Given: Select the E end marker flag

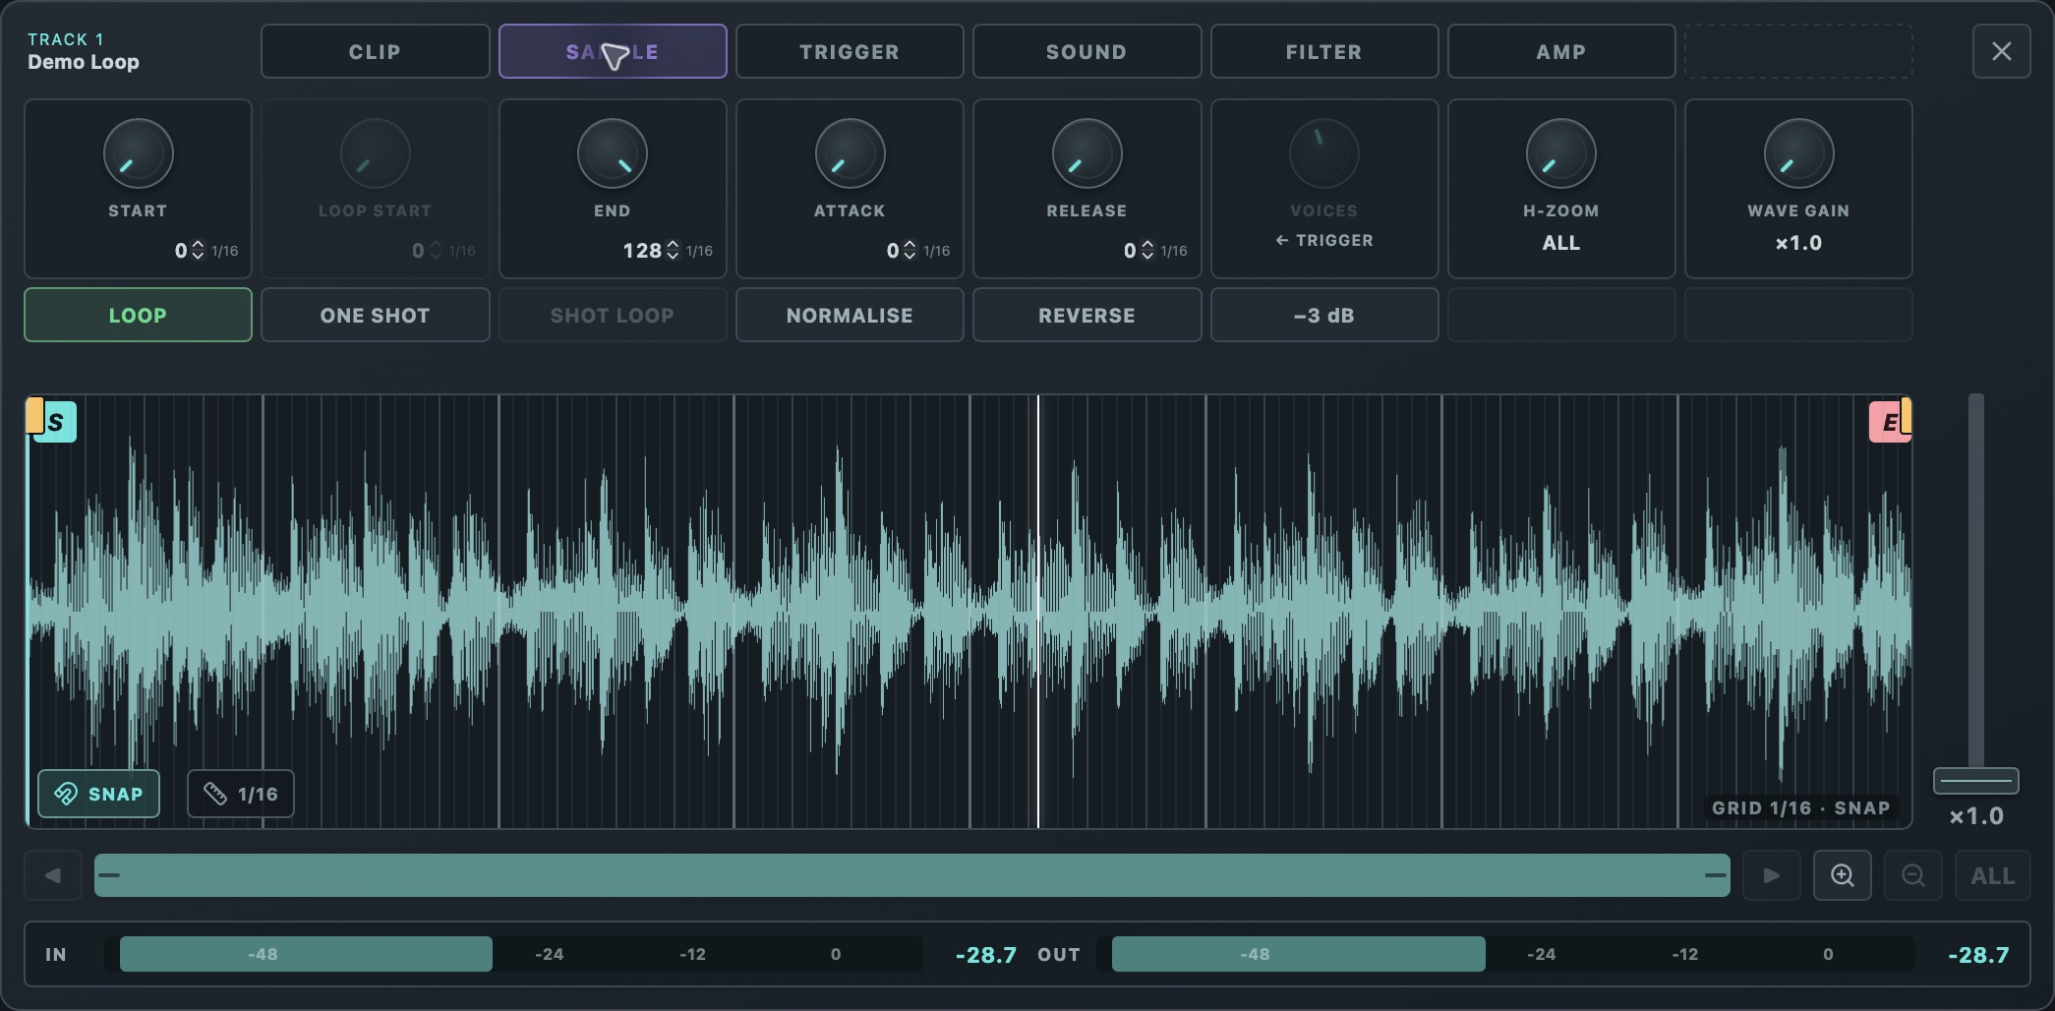Looking at the screenshot, I should pos(1889,422).
